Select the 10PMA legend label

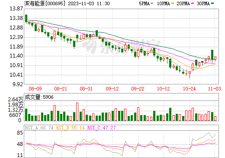(163, 3)
